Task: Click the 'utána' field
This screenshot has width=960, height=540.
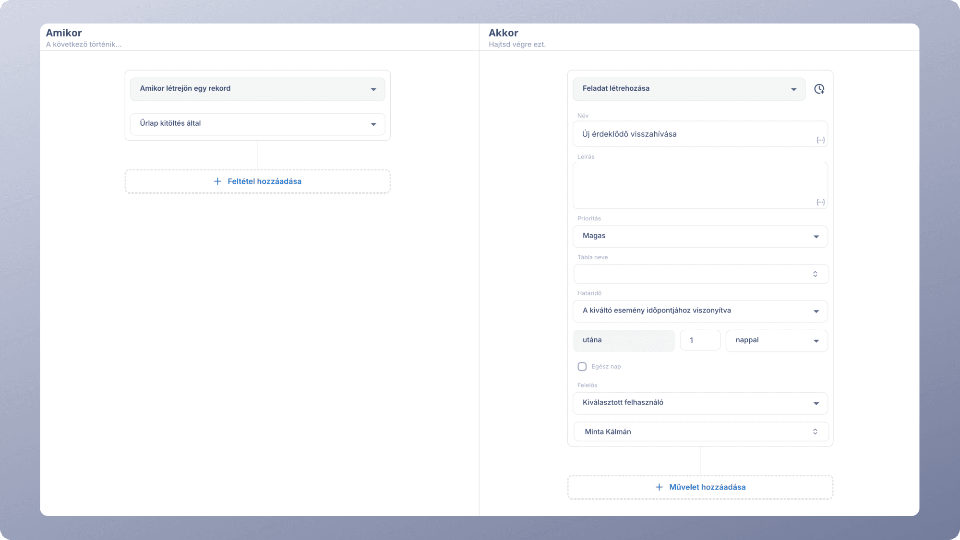Action: [624, 340]
